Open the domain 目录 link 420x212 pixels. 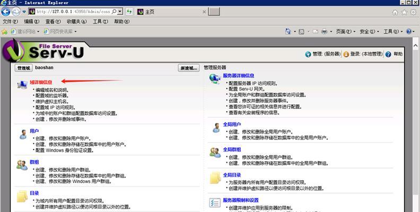(x=34, y=193)
